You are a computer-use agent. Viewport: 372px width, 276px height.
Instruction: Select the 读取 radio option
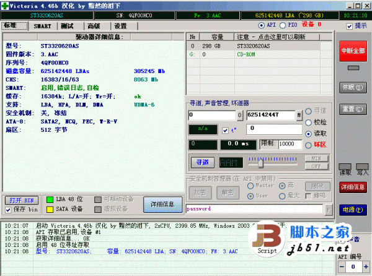click(308, 134)
